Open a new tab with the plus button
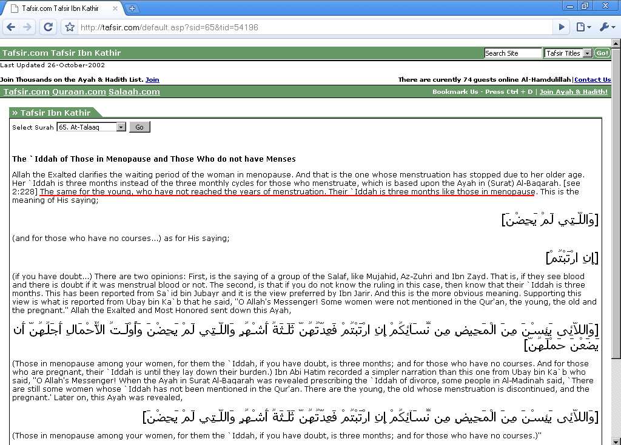The width and height of the screenshot is (621, 445). [x=132, y=8]
